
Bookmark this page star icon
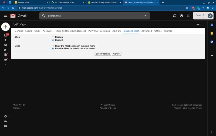(x=187, y=8)
